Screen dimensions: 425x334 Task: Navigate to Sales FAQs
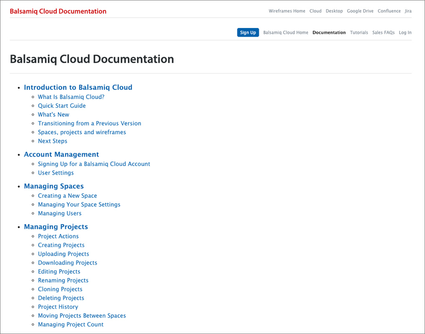coord(383,33)
